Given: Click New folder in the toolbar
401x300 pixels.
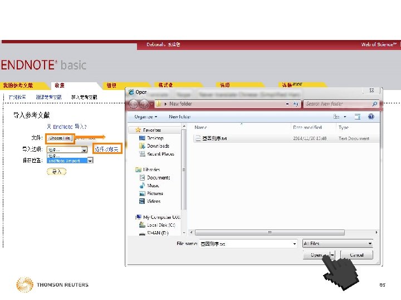Looking at the screenshot, I should [179, 117].
